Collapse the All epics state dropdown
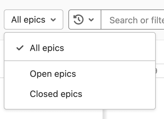This screenshot has width=164, height=119. click(34, 20)
